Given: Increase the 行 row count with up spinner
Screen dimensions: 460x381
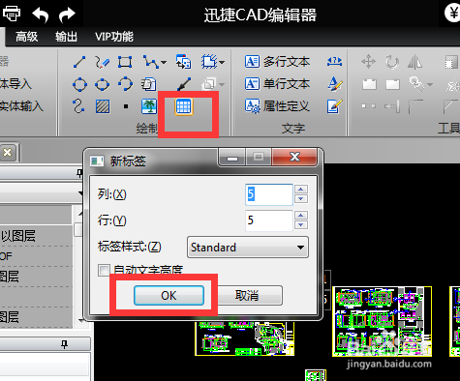Looking at the screenshot, I should coord(301,216).
